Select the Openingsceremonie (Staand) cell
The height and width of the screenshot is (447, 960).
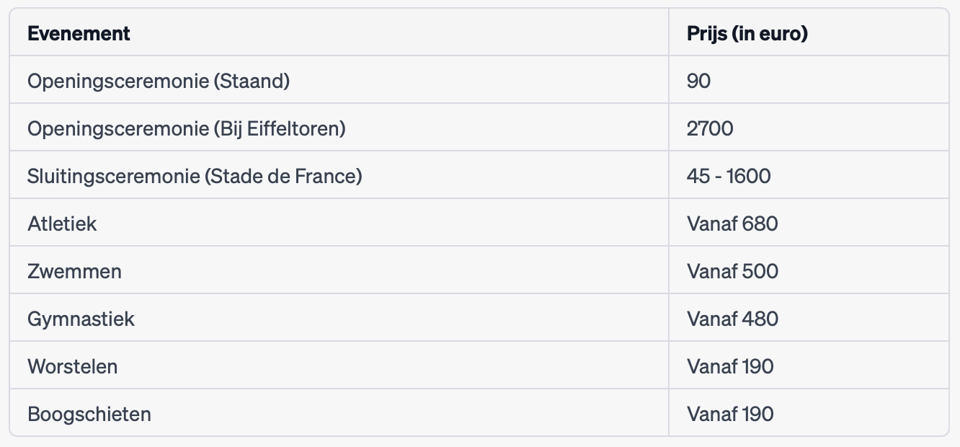[x=159, y=81]
